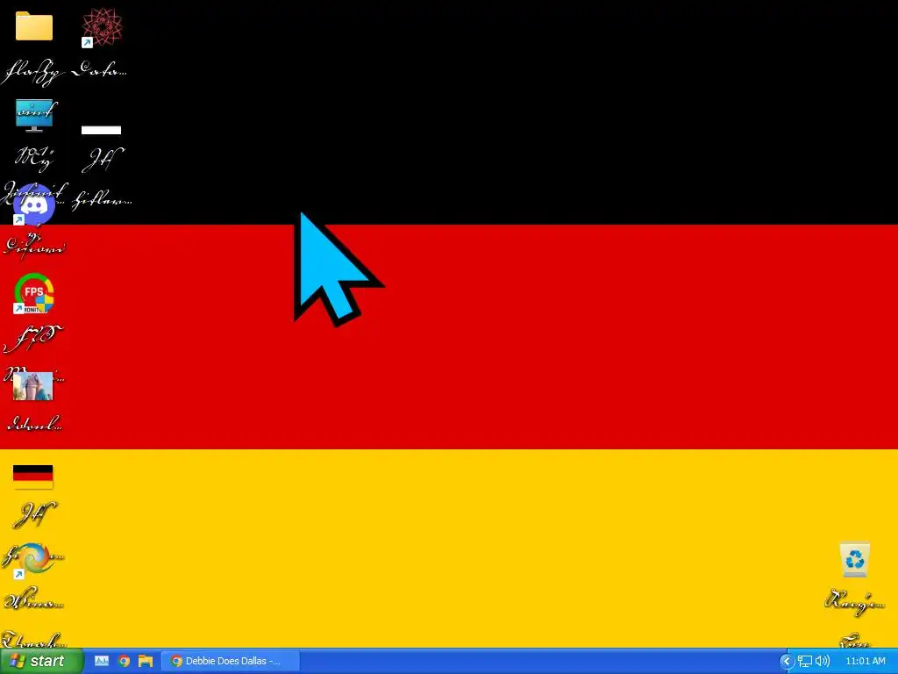Open the blue-orange swirl shortcut icon
The height and width of the screenshot is (674, 898).
click(32, 559)
